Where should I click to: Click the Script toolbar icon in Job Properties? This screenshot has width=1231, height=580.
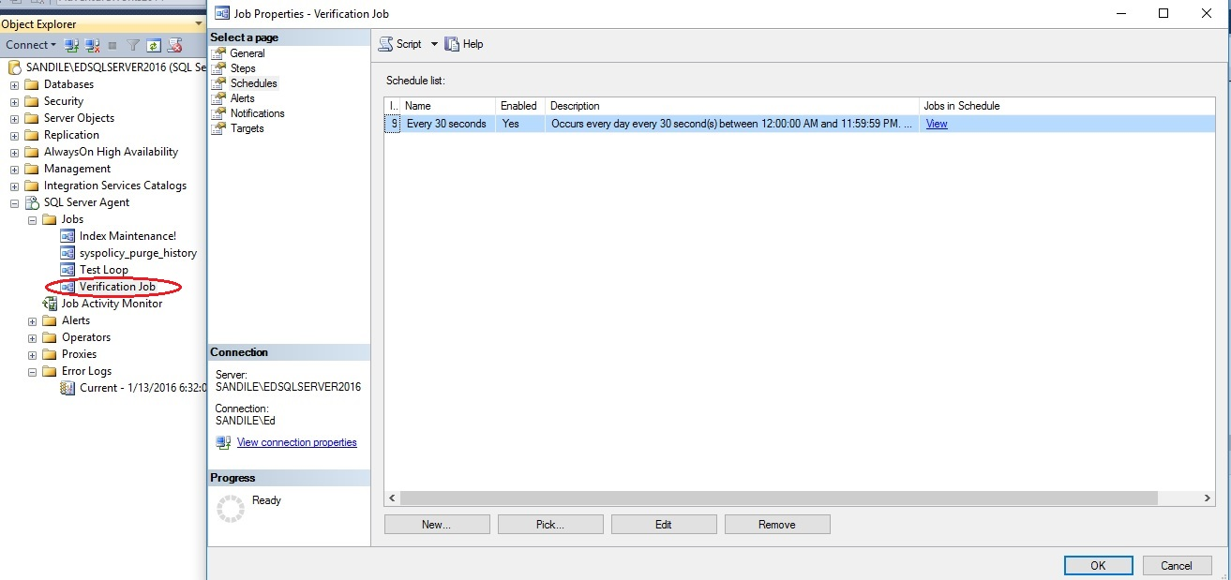coord(386,44)
